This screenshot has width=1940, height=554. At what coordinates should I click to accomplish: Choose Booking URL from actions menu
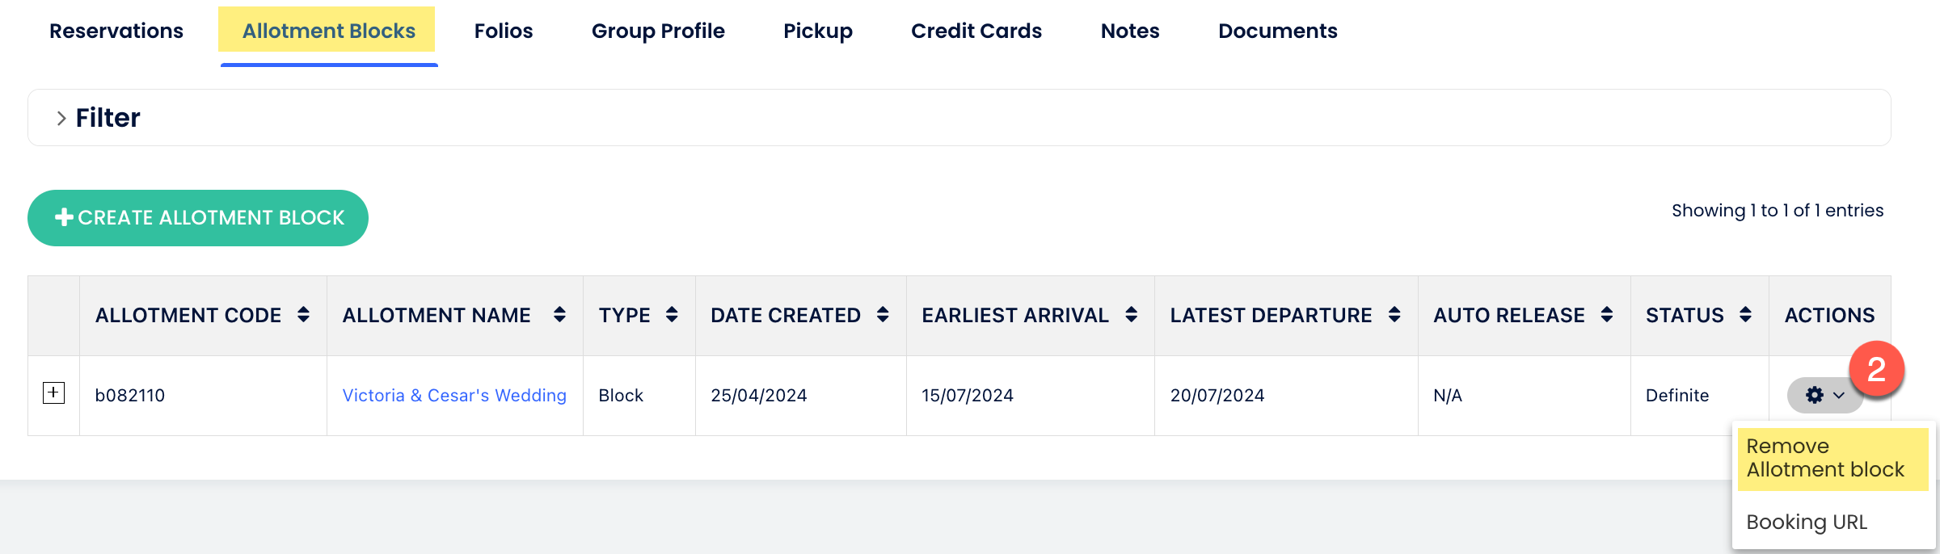[1807, 523]
